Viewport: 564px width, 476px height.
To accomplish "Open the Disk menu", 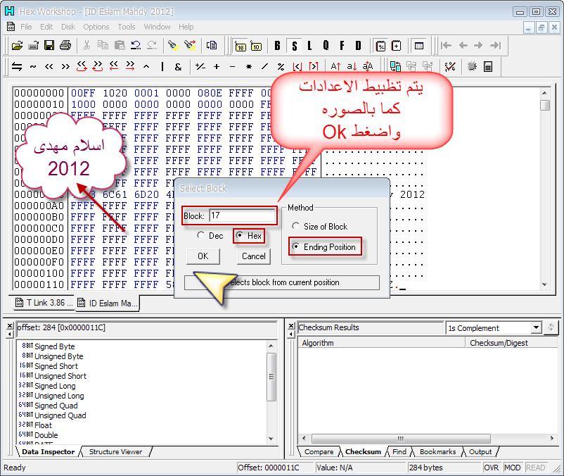I will [68, 27].
